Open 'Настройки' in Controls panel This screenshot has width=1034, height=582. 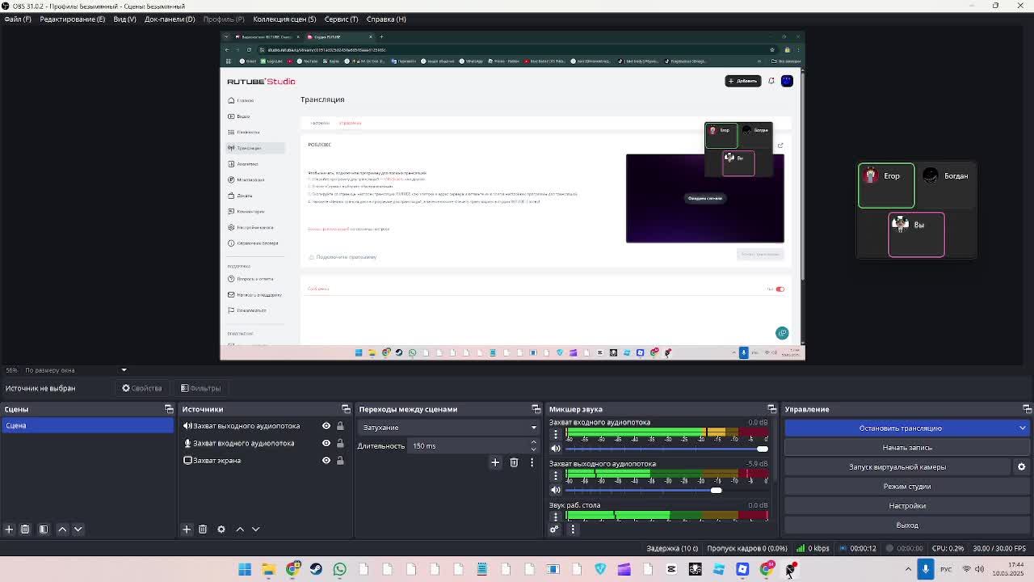pos(907,505)
